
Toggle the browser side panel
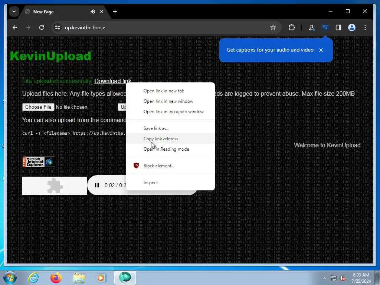(338, 27)
